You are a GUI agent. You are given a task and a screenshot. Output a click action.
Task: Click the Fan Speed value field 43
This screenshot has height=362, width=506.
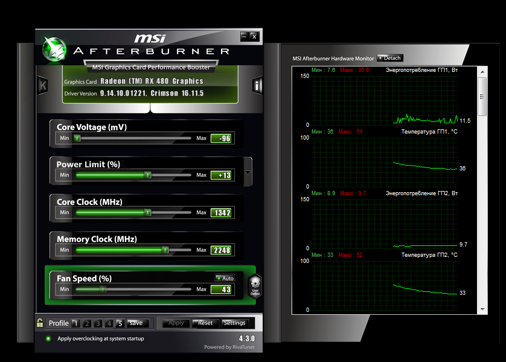221,289
